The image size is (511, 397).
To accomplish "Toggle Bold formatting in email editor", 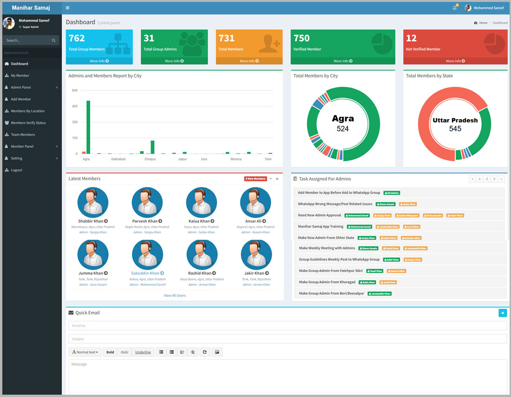I will click(110, 352).
